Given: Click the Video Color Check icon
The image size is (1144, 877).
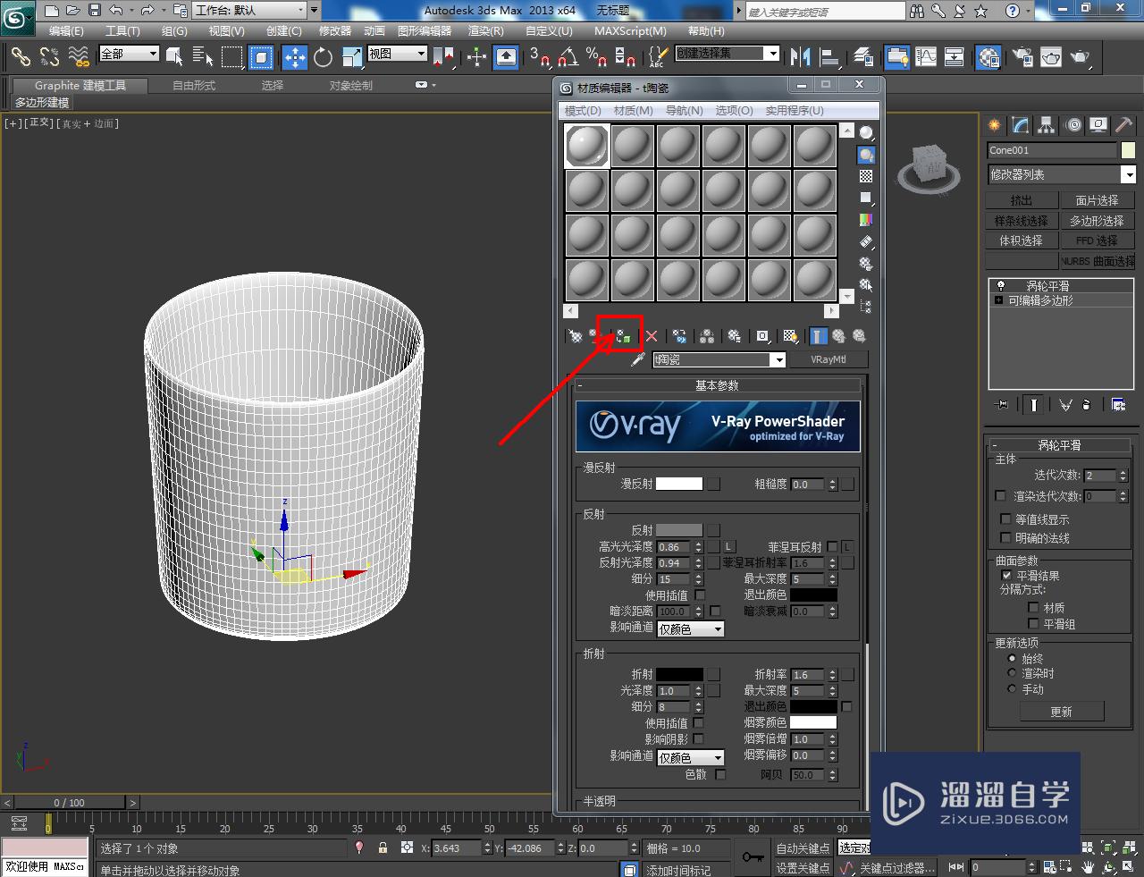Looking at the screenshot, I should 865,219.
